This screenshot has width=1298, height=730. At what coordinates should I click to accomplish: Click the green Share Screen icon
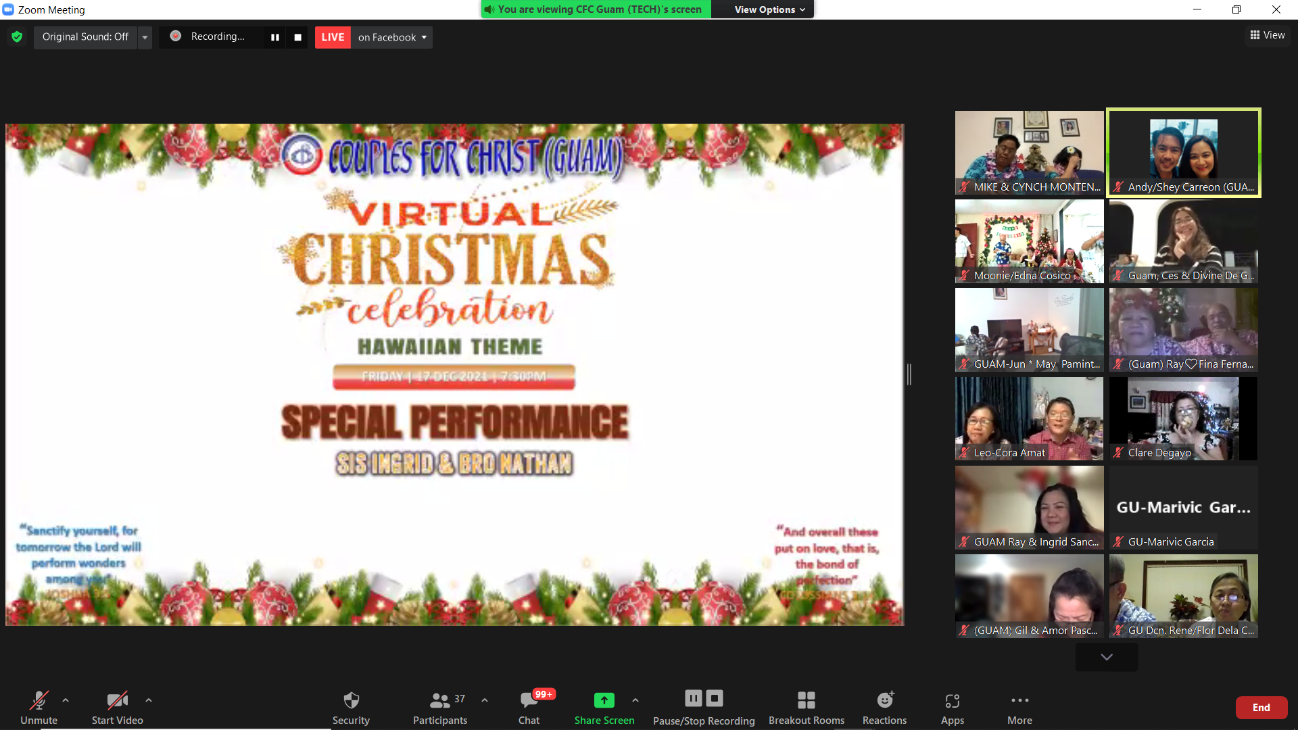point(604,700)
